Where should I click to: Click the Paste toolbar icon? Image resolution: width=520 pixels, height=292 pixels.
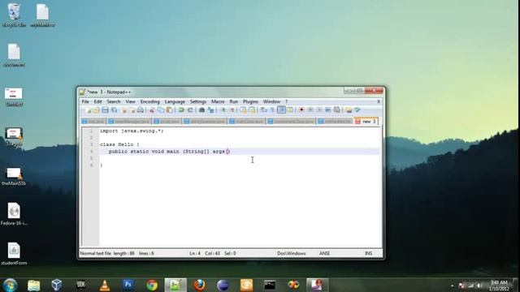[x=170, y=110]
